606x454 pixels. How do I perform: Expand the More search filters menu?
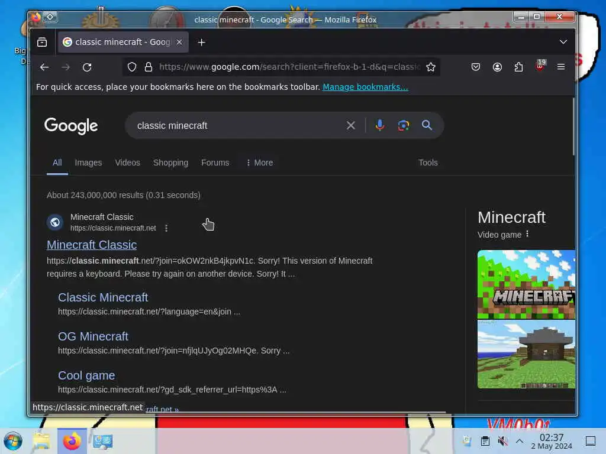tap(259, 163)
